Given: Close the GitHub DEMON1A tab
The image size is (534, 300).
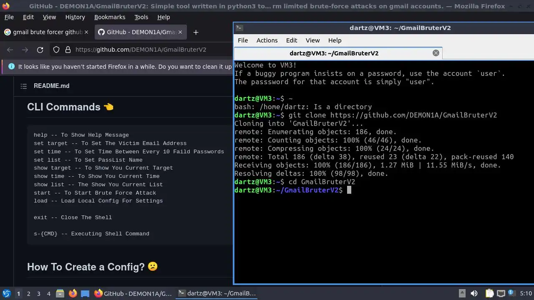Looking at the screenshot, I should [x=180, y=32].
